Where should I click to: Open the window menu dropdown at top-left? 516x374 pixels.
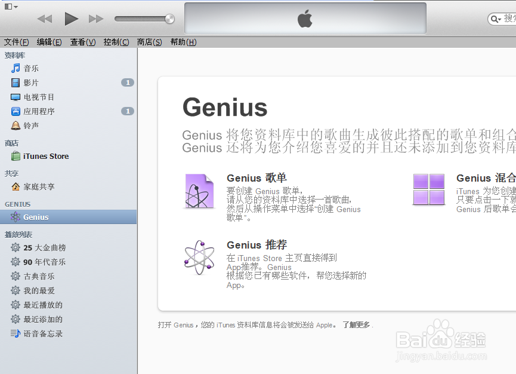pyautogui.click(x=11, y=7)
